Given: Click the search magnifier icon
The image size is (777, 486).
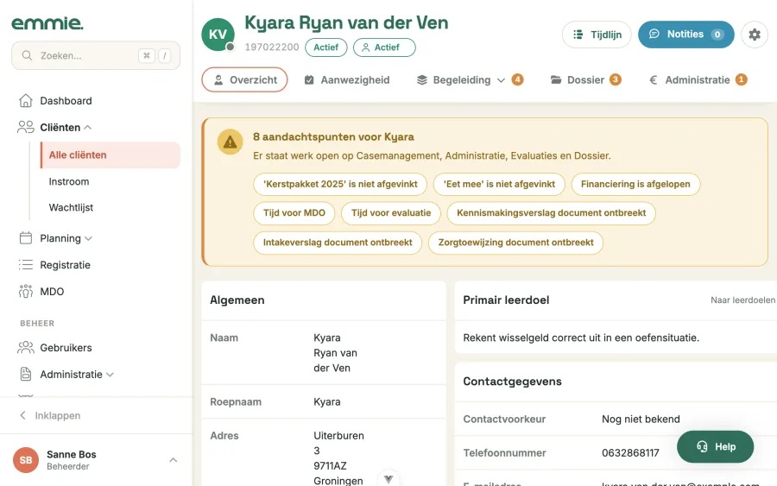Looking at the screenshot, I should point(28,55).
